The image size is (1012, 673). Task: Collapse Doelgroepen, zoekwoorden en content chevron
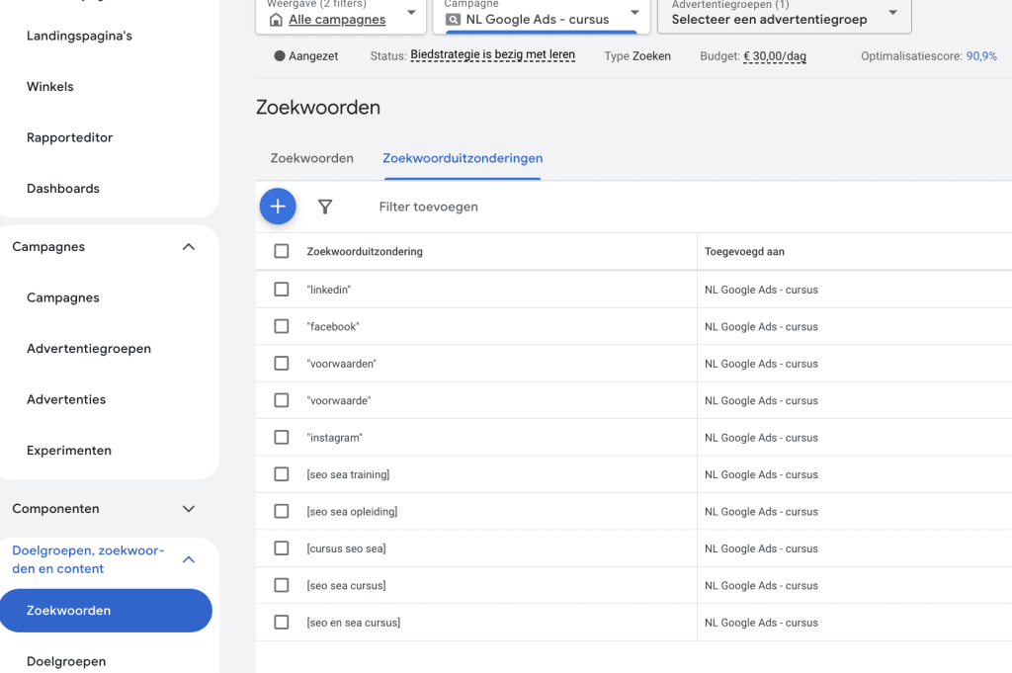(189, 559)
